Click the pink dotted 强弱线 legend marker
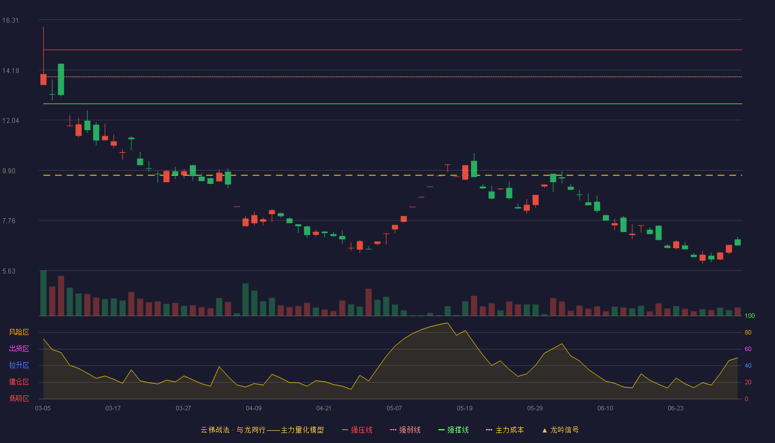775x443 pixels. [x=394, y=430]
